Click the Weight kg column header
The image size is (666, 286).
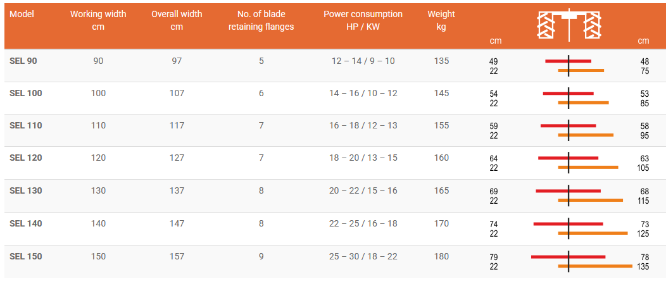(x=441, y=20)
